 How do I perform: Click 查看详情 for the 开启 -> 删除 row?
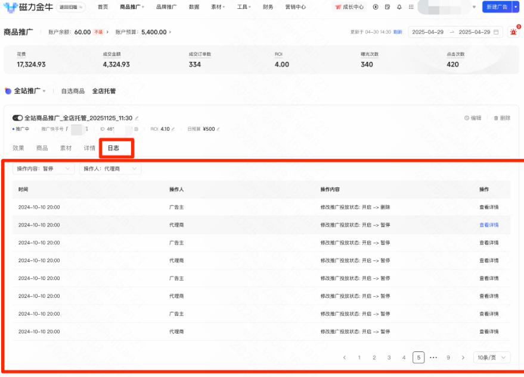click(489, 207)
